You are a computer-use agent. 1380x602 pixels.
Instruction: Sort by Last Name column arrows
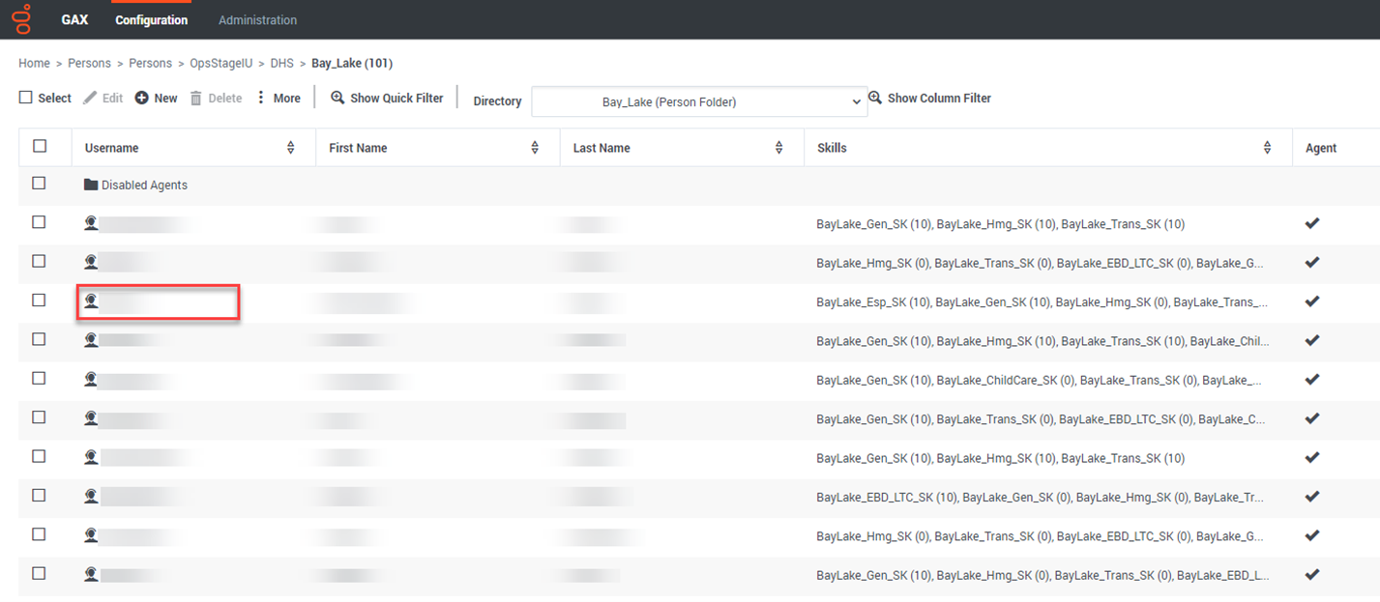click(x=778, y=148)
